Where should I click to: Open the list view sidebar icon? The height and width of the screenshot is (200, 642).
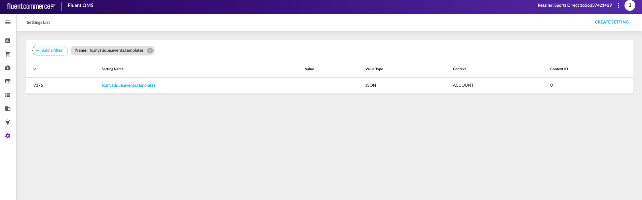8,95
